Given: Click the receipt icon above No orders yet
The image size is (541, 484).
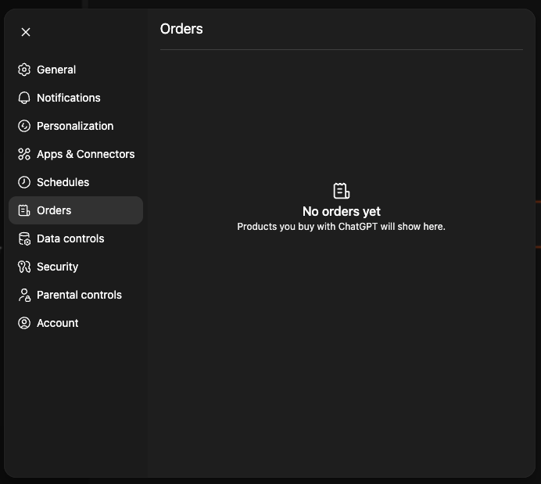Looking at the screenshot, I should tap(342, 191).
